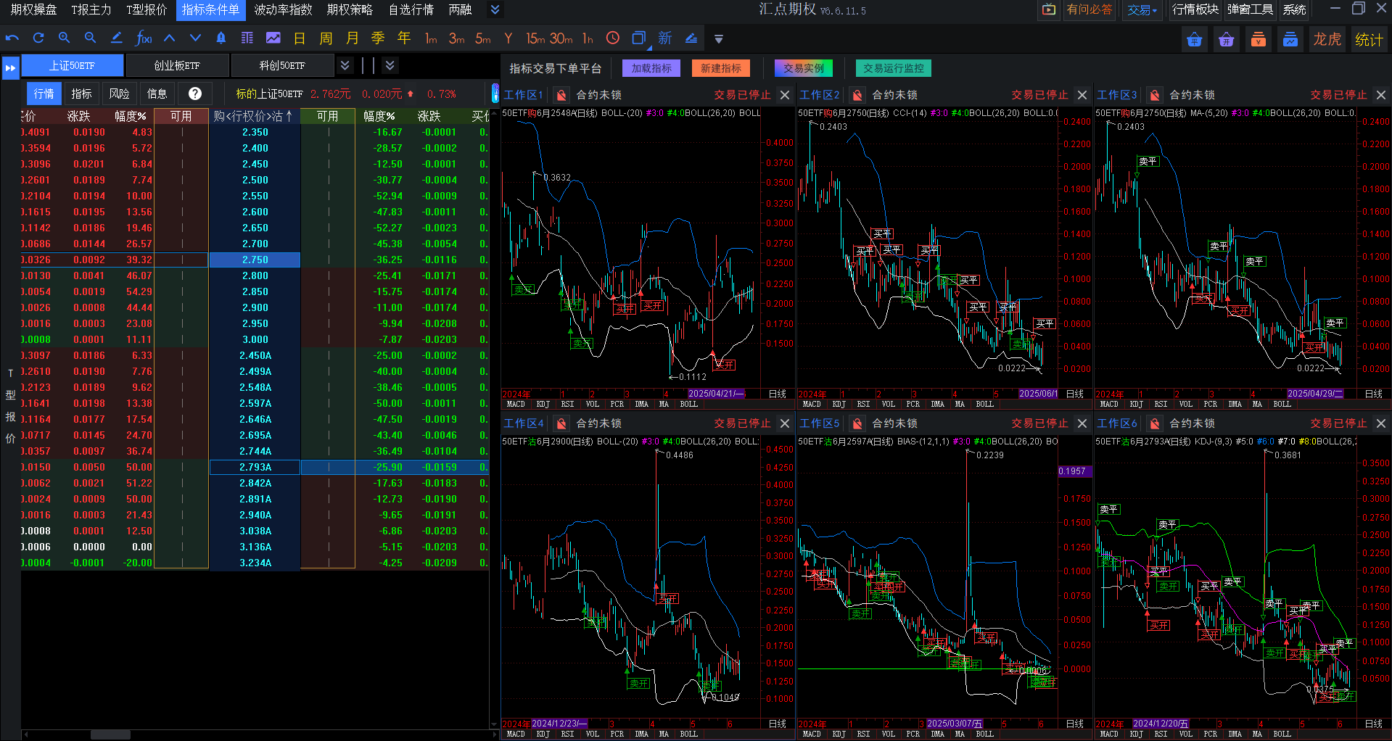Open the TV video icon in title bar
This screenshot has width=1392, height=741.
[x=1049, y=10]
